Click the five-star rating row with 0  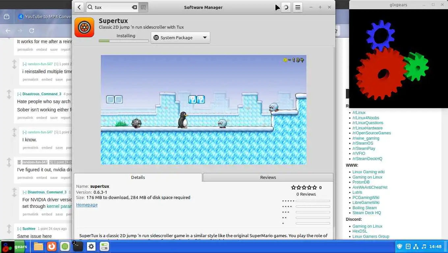click(306, 187)
